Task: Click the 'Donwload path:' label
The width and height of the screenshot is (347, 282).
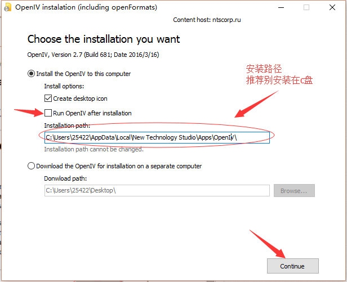Action: (65, 178)
